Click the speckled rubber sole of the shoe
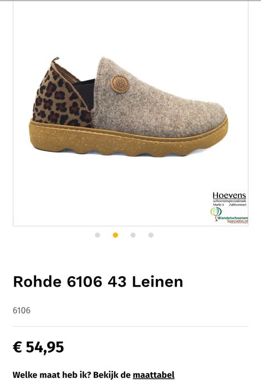The width and height of the screenshot is (261, 386). click(x=128, y=141)
